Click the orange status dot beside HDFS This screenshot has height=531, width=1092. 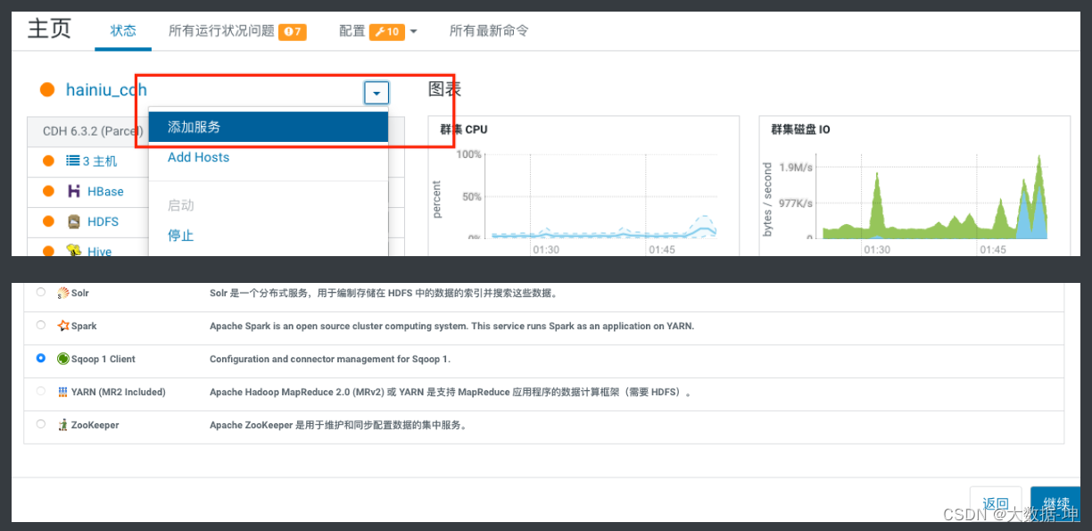point(48,221)
